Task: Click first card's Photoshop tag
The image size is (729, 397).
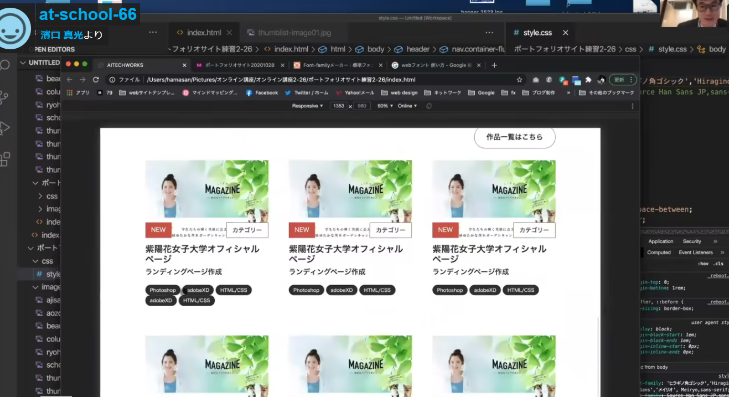Action: 163,290
